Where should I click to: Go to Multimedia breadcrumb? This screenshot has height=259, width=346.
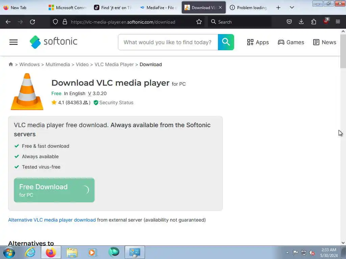point(57,64)
